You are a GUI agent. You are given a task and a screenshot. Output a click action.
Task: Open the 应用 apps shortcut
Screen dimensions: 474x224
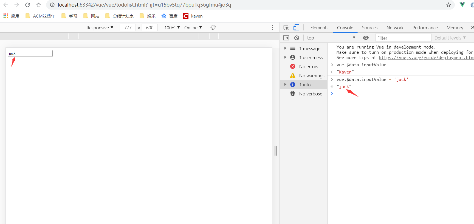coord(11,16)
